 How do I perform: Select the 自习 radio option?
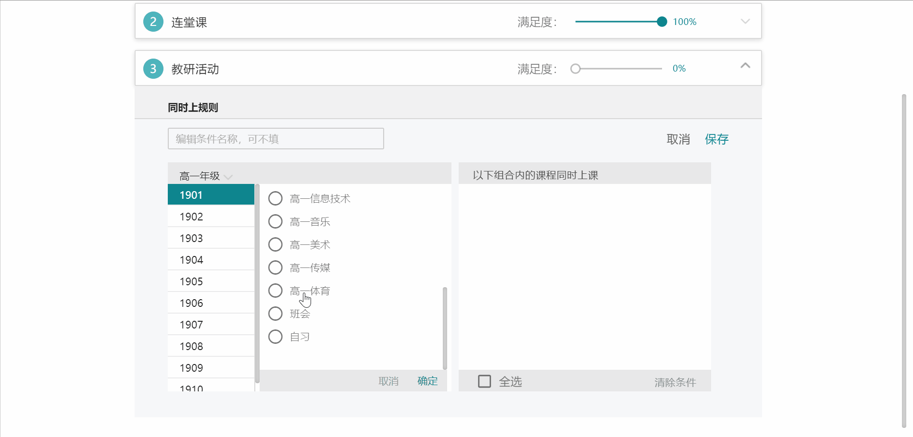point(275,337)
